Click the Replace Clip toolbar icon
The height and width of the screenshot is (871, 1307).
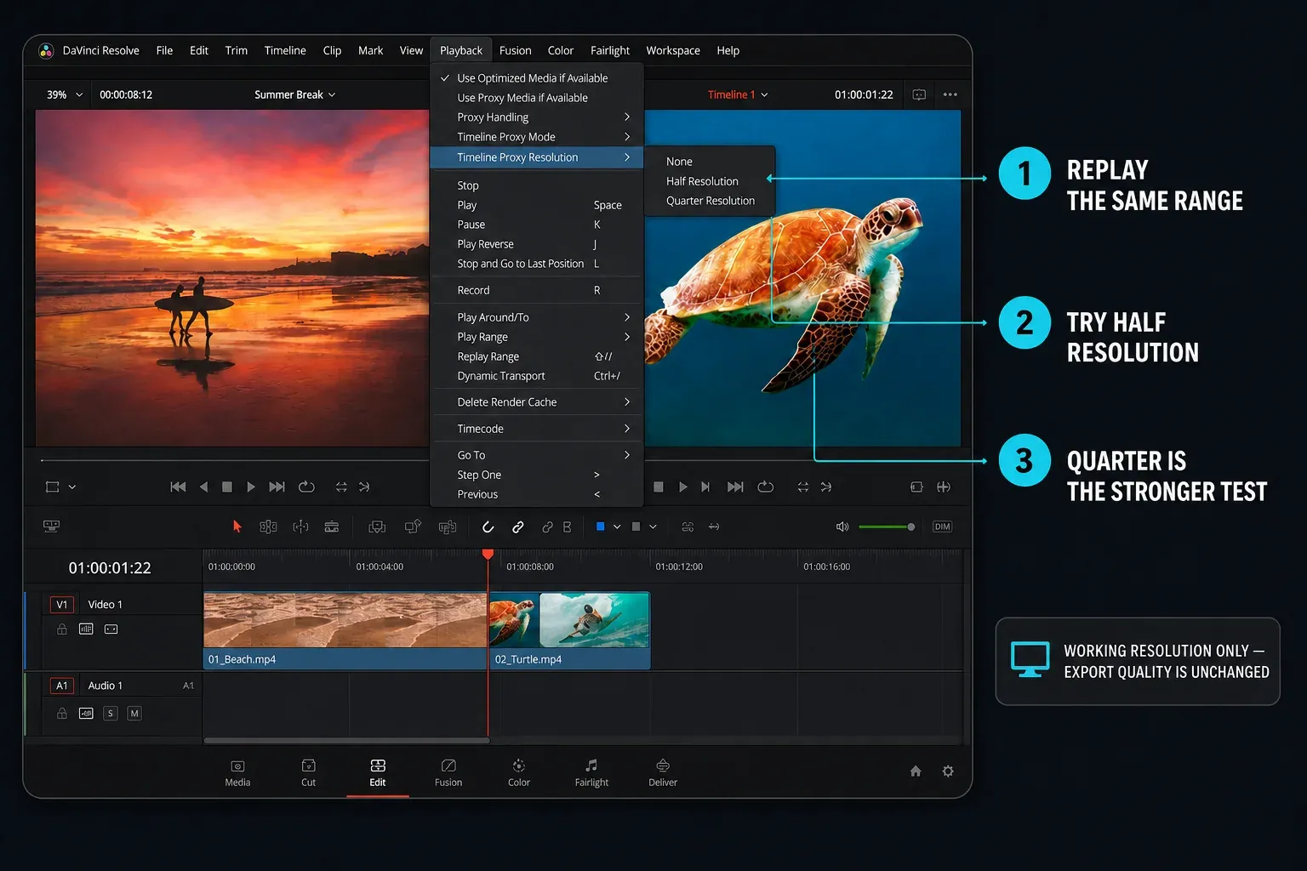tap(448, 527)
